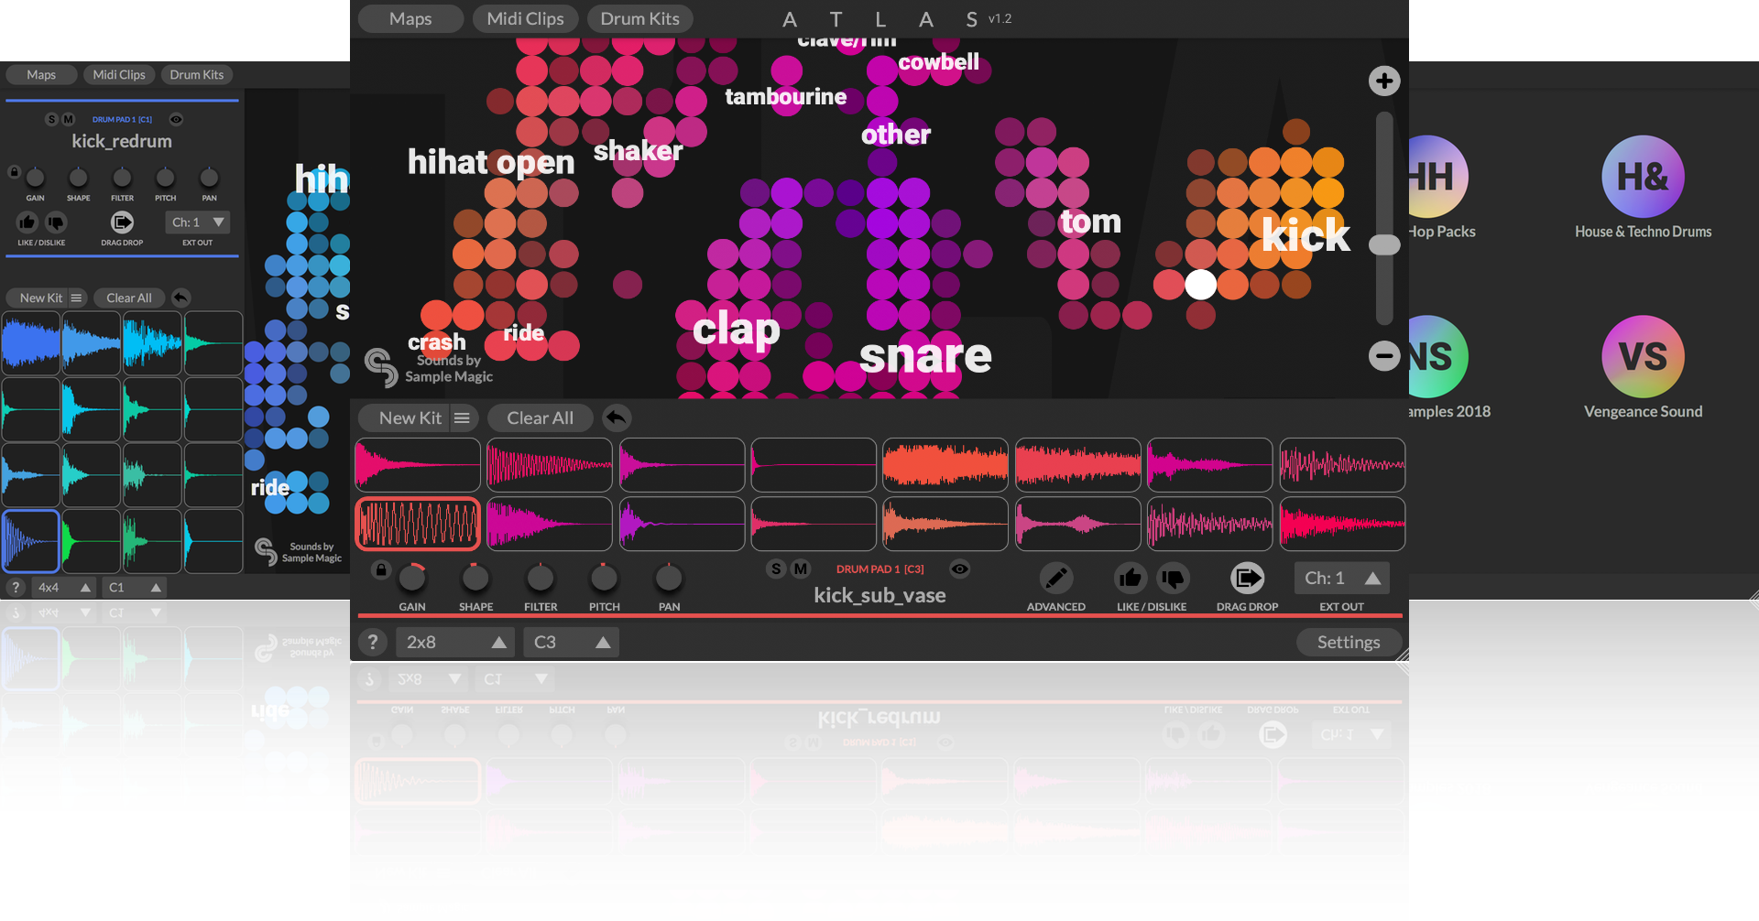Zoom in the map with the plus button
1759x921 pixels.
(1383, 81)
